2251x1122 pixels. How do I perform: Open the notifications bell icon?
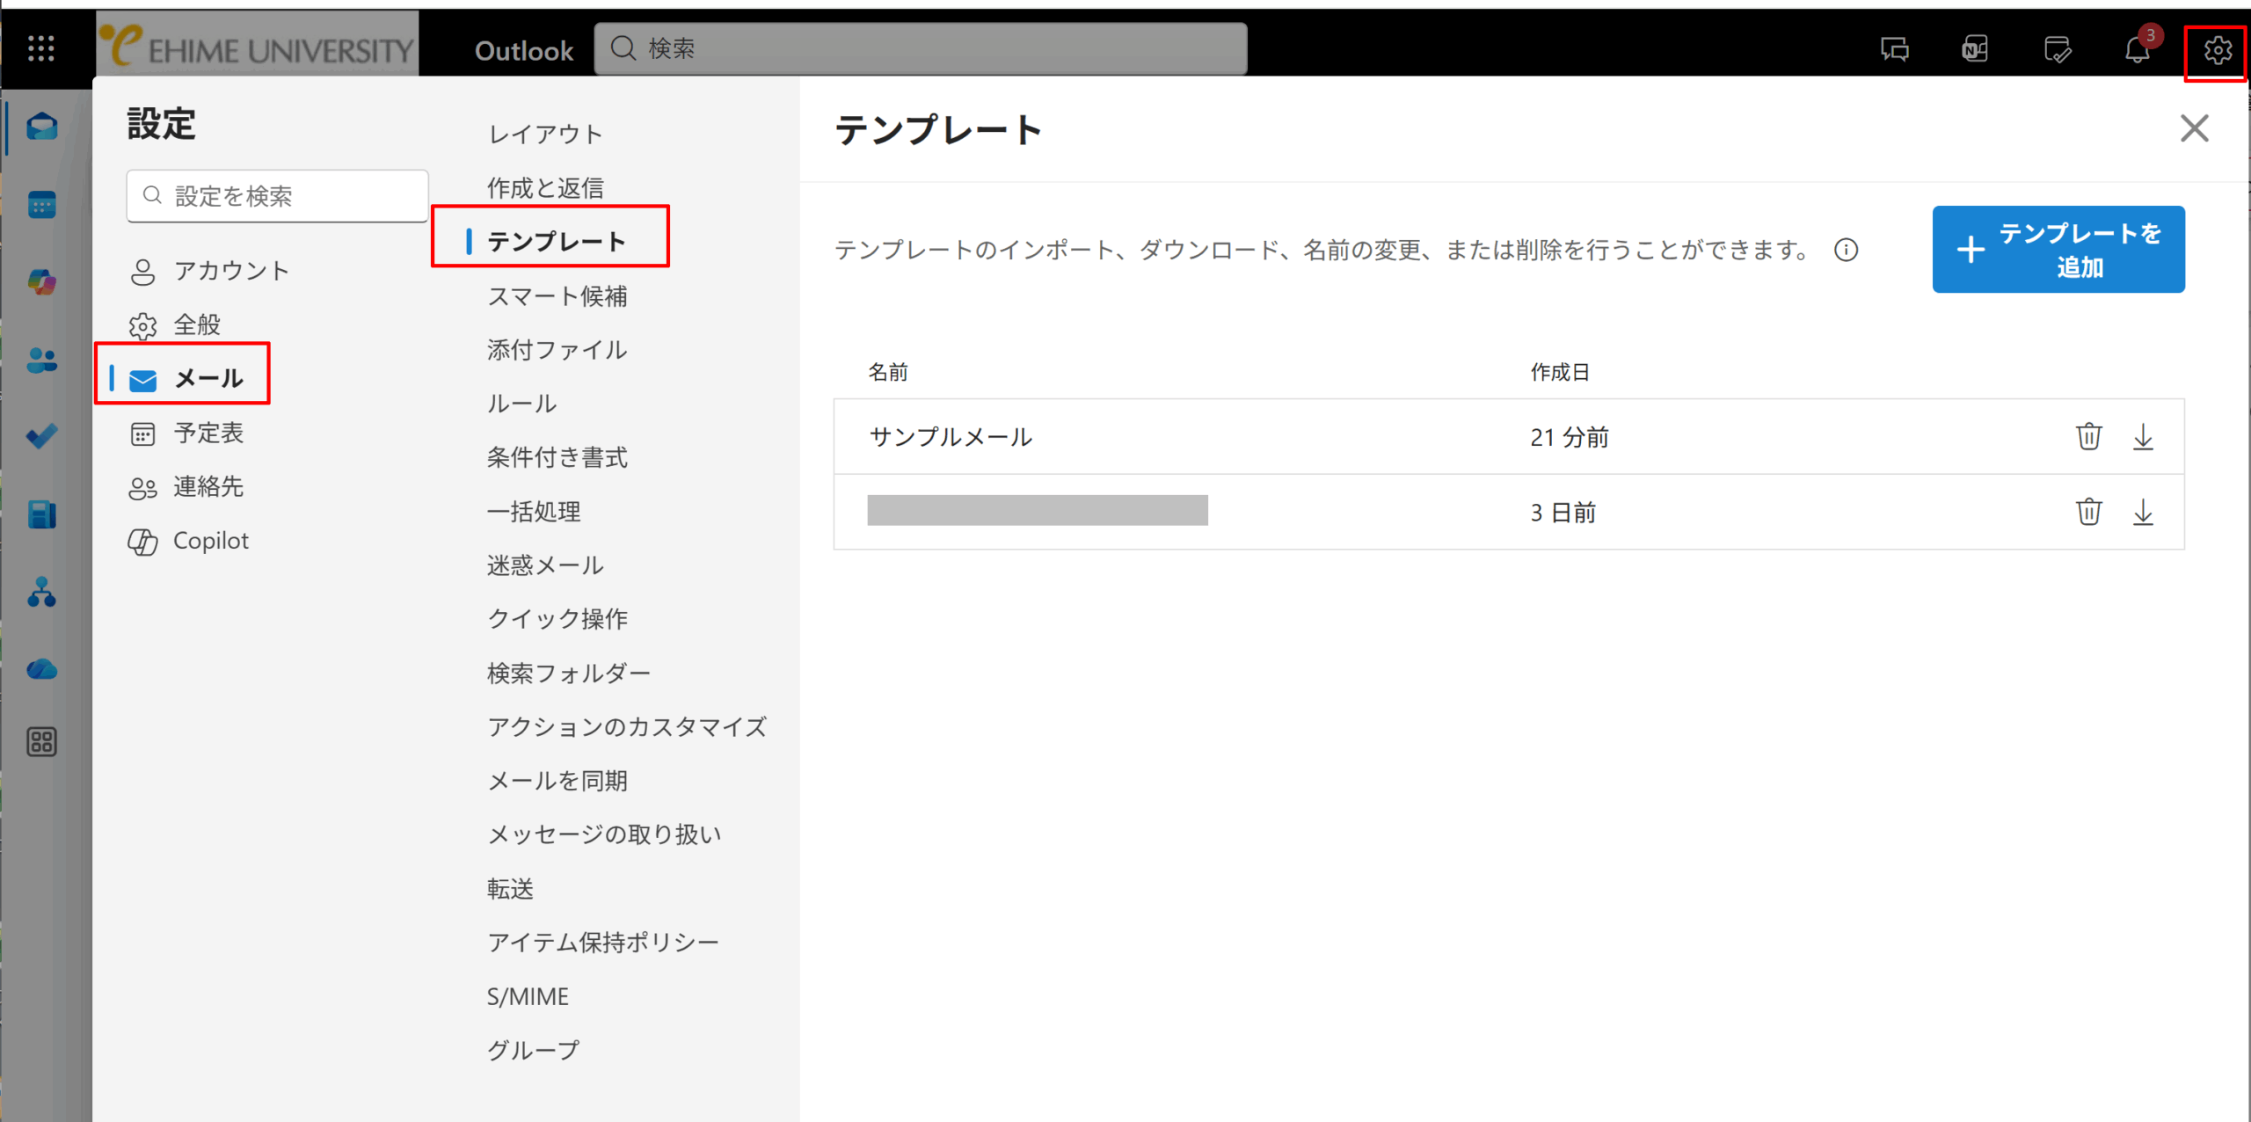[2138, 50]
